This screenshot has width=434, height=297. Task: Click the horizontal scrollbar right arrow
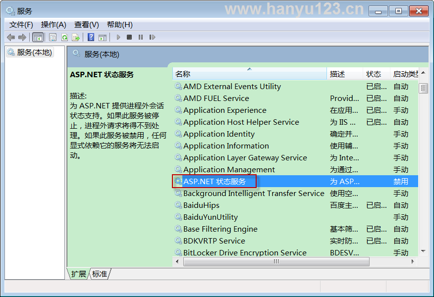click(x=413, y=261)
